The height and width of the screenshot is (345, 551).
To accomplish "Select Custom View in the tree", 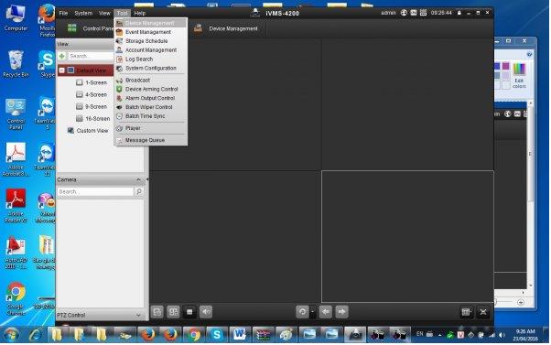I will coord(88,131).
